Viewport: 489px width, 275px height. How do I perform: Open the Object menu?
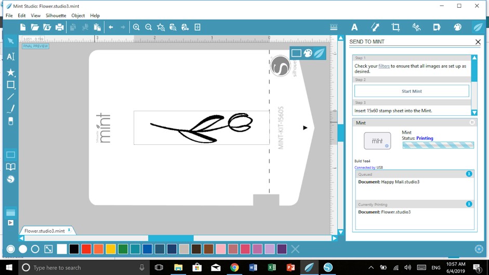[78, 16]
